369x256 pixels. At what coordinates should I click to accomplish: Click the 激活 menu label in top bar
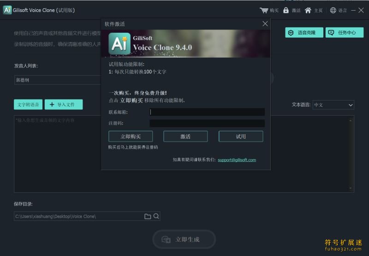click(296, 10)
